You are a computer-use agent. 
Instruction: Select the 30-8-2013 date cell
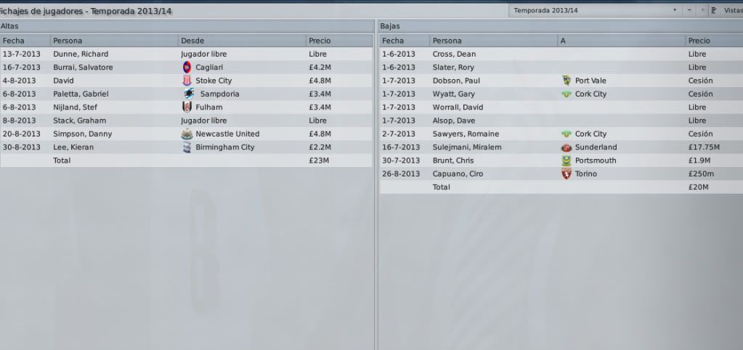click(21, 147)
